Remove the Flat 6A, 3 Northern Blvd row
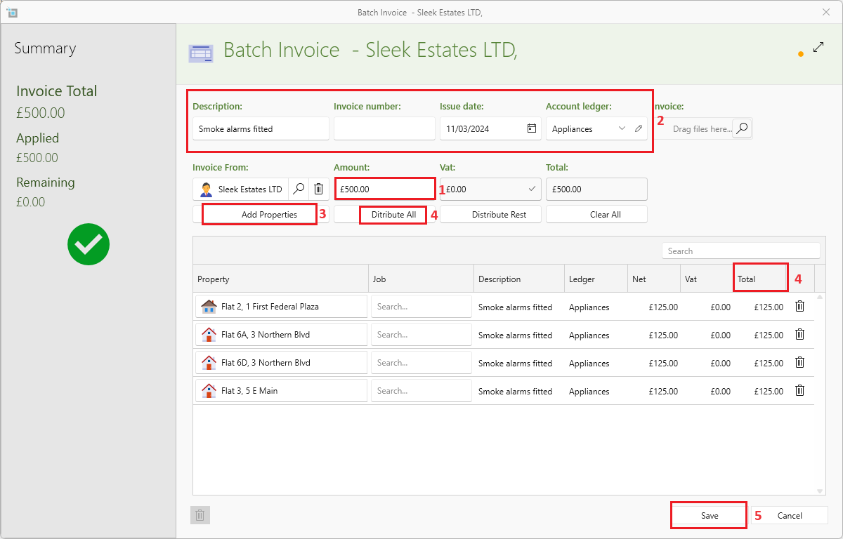Image resolution: width=843 pixels, height=539 pixels. click(799, 334)
